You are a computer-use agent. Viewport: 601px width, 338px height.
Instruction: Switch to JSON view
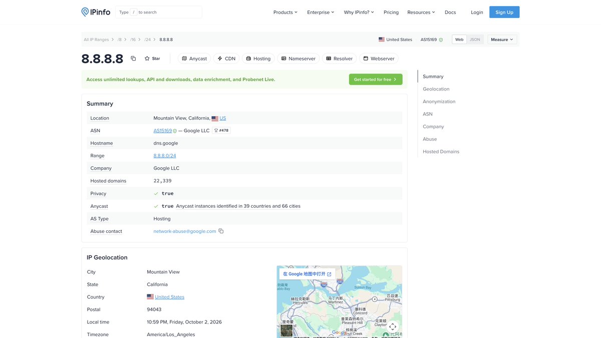point(475,40)
